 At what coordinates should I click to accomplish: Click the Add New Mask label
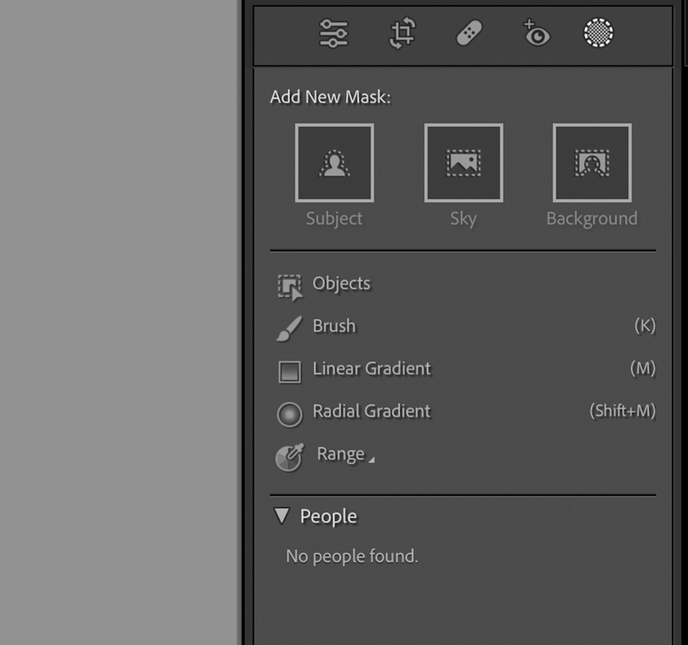pos(330,97)
